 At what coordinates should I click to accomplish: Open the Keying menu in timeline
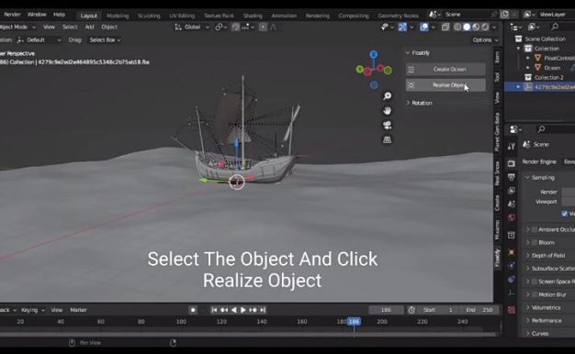pos(33,310)
